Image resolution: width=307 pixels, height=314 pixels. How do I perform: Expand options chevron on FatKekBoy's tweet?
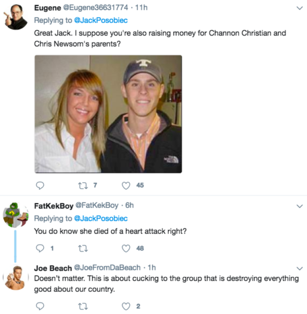(299, 206)
